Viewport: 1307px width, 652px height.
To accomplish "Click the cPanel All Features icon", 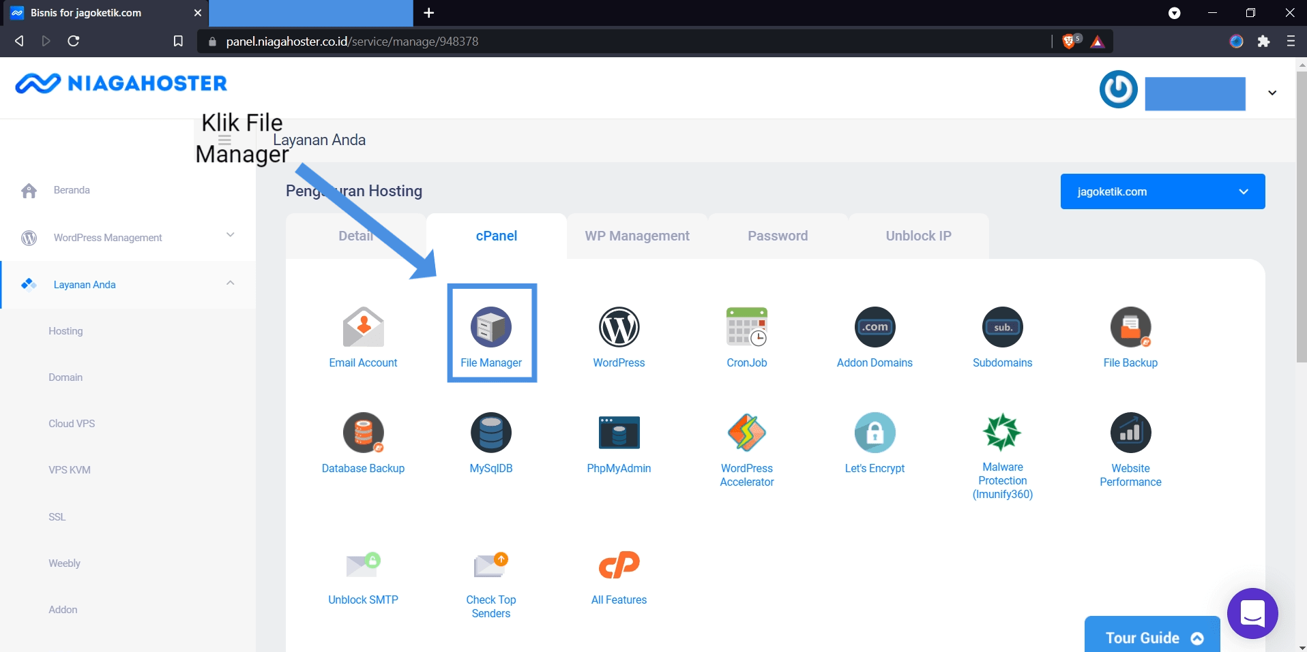I will pyautogui.click(x=619, y=565).
